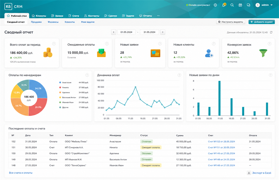279x180 pixels.
Task: Refresh data using the reload icon
Action: point(271,32)
